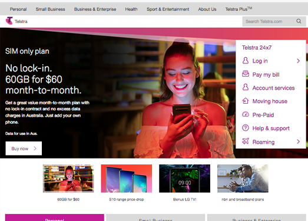
Task: Click the Pre-Paid gauge icon
Action: (246, 114)
